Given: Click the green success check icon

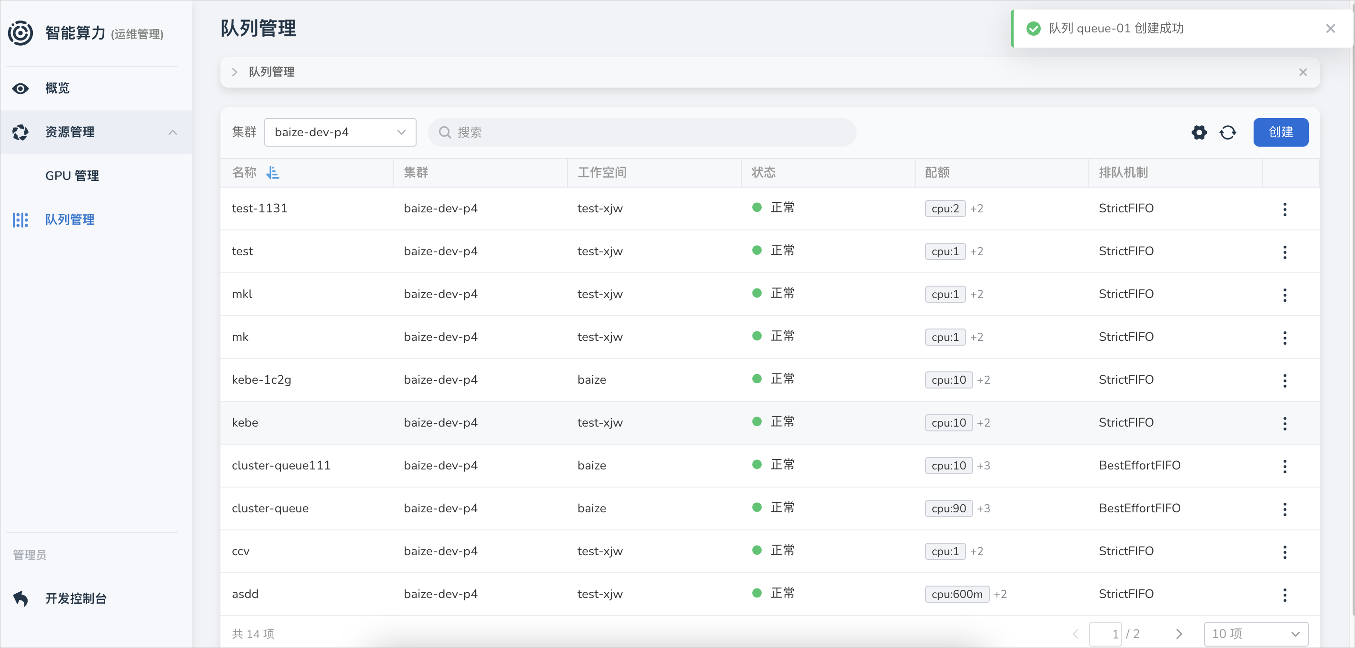Looking at the screenshot, I should [x=1034, y=29].
